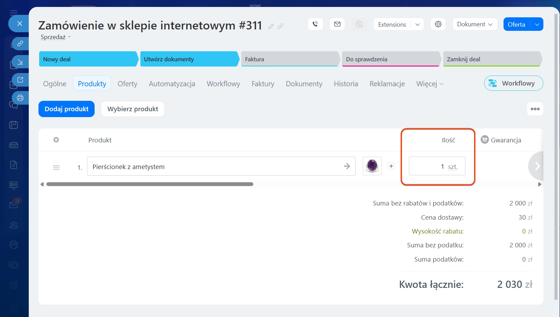Open the email envelope icon button
This screenshot has width=560, height=317.
(337, 24)
